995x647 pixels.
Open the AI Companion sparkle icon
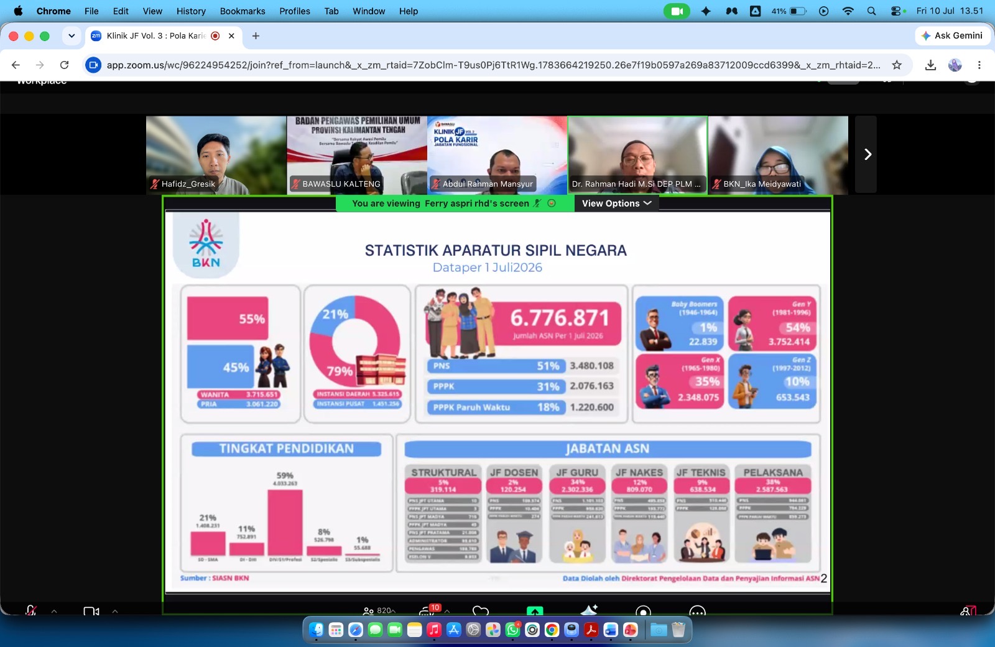[x=589, y=610]
